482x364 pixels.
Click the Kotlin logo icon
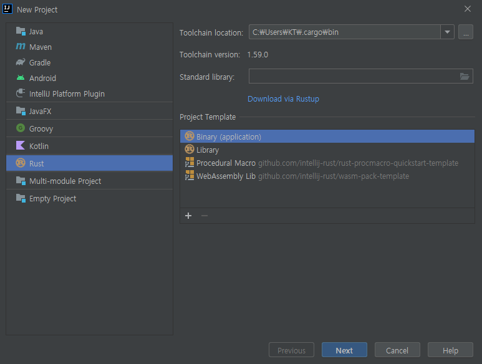[x=21, y=145]
